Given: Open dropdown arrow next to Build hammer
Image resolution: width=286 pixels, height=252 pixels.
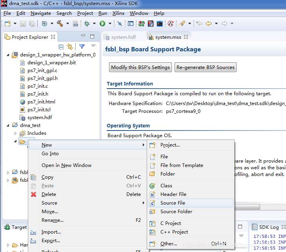Looking at the screenshot, I should tap(67, 24).
